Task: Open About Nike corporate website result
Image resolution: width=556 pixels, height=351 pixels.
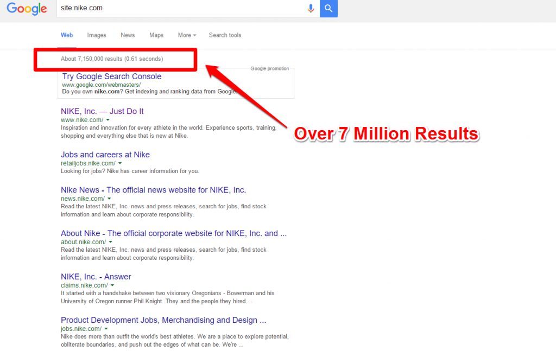Action: [x=174, y=233]
